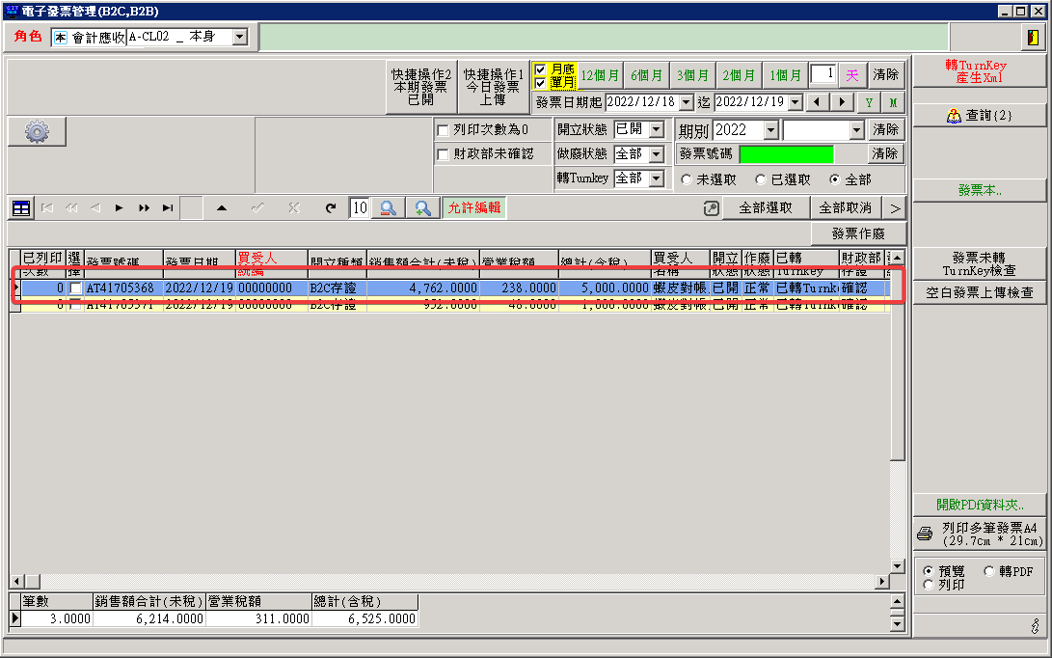The width and height of the screenshot is (1052, 658).
Task: Select the 未選取 radio button
Action: click(x=687, y=179)
